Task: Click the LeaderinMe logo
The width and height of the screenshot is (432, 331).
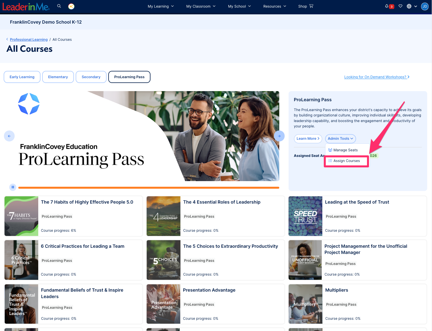Action: point(26,6)
